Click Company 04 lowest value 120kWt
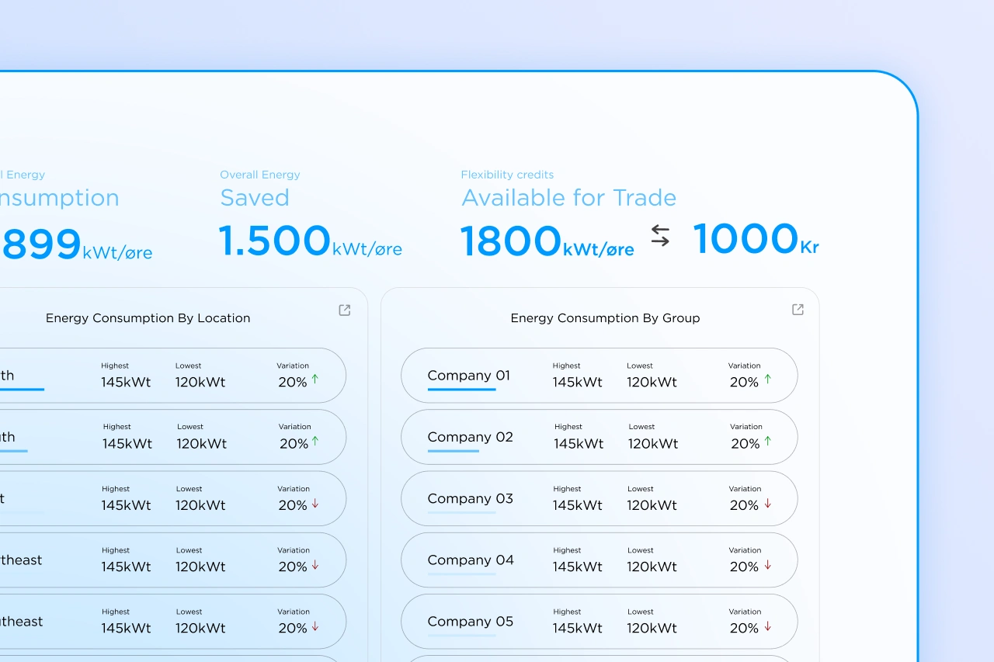 [x=652, y=567]
